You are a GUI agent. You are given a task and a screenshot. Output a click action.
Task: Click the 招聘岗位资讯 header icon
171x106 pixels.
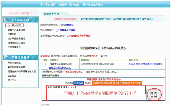click(x=6, y=57)
